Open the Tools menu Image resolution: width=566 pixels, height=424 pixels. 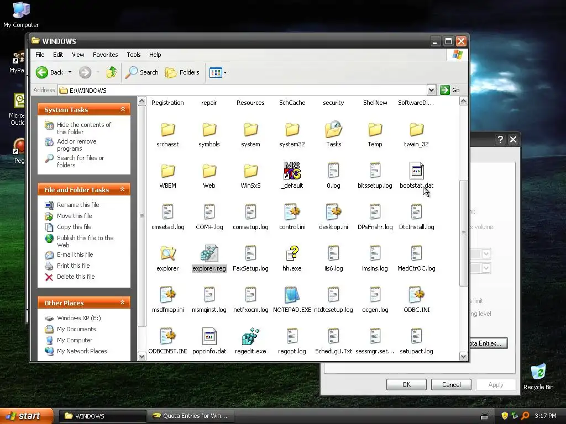pos(134,55)
